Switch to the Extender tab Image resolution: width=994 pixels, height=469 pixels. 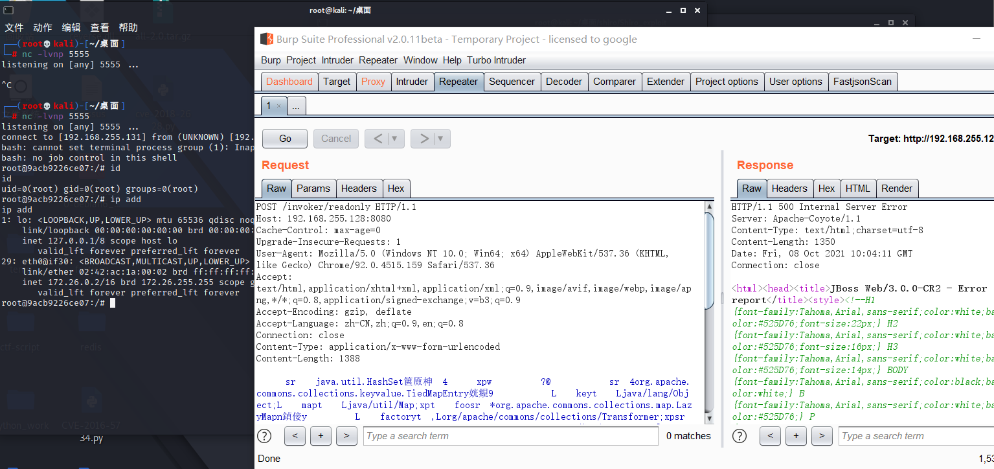[x=666, y=82]
